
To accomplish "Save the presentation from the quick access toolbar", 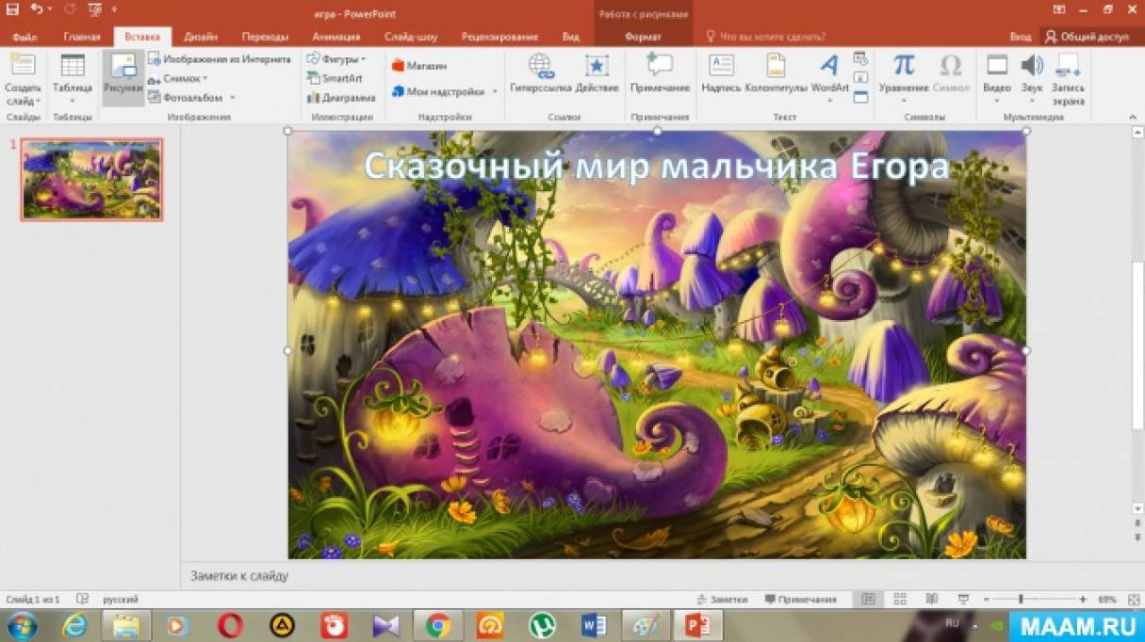I will pos(12,9).
